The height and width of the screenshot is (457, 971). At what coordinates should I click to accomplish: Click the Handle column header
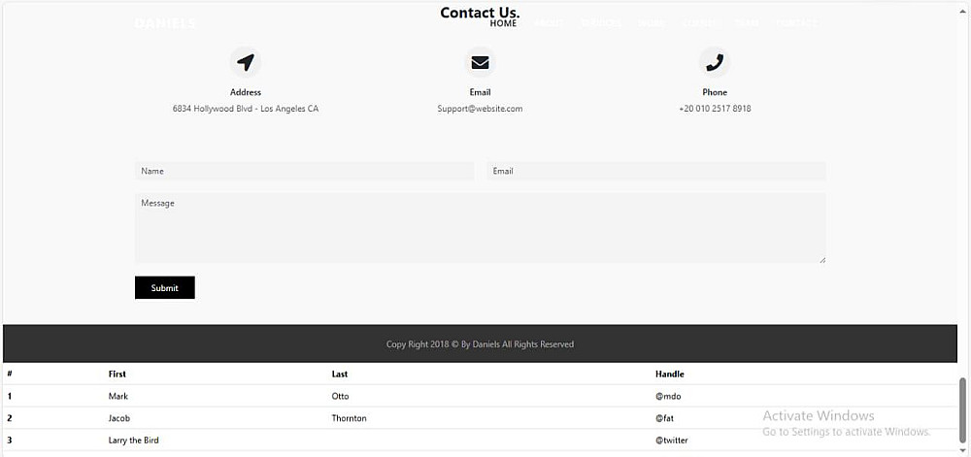[669, 375]
